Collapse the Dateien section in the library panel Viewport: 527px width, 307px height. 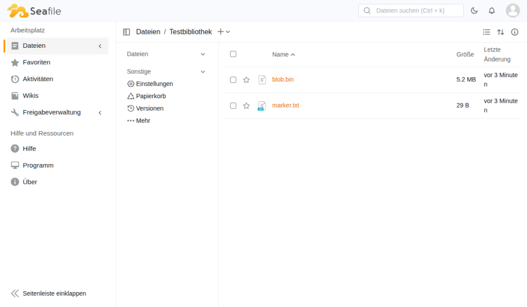203,54
